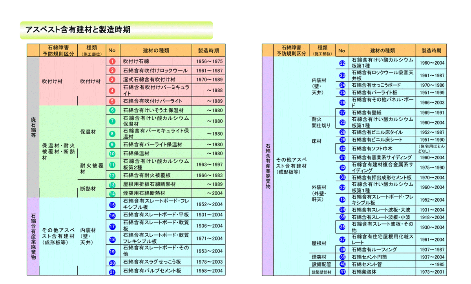Click the green circle numbered 11
Viewport: 471px width, 284px height.
(x=112, y=165)
